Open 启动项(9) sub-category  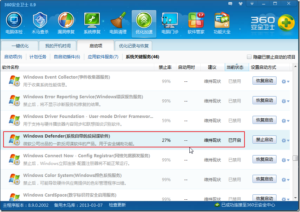pyautogui.click(x=13, y=57)
